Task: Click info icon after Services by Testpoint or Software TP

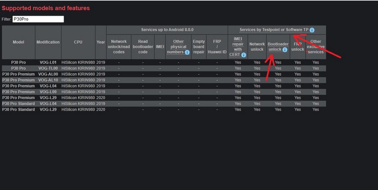Action: [x=312, y=30]
